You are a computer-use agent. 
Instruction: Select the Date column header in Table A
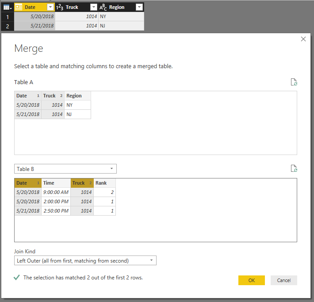pyautogui.click(x=28, y=96)
